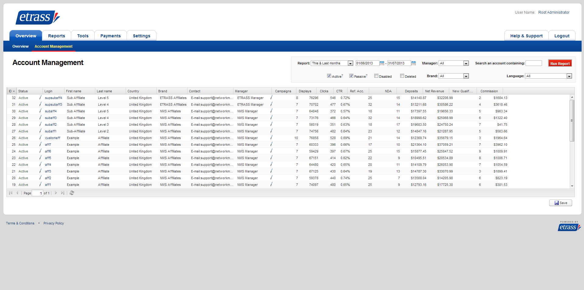Uncheck the Active accounts checkbox
This screenshot has height=290, width=584.
point(329,76)
